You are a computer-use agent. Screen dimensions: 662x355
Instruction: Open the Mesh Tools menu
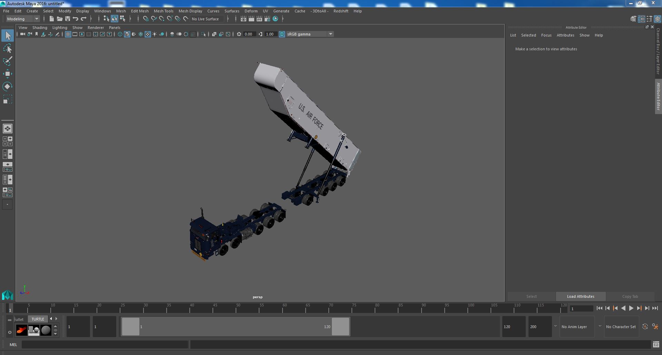(x=164, y=11)
